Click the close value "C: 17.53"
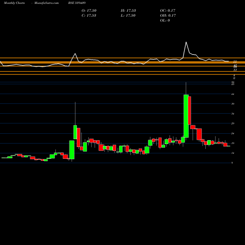This screenshot has width=245, height=245. point(89,16)
